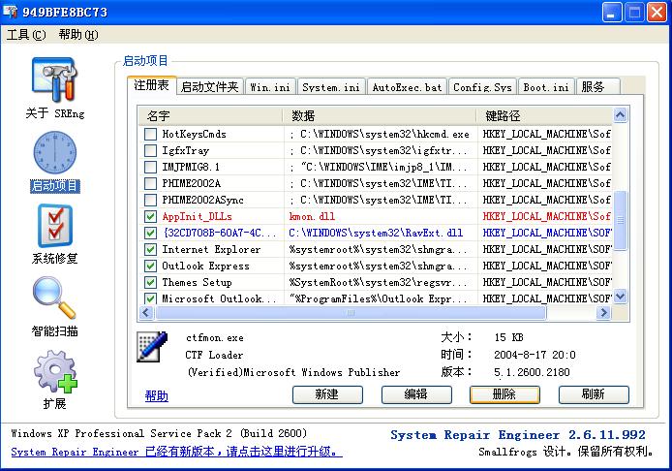The image size is (672, 471).
Task: Sort by the 键路径 column header
Action: click(x=544, y=116)
